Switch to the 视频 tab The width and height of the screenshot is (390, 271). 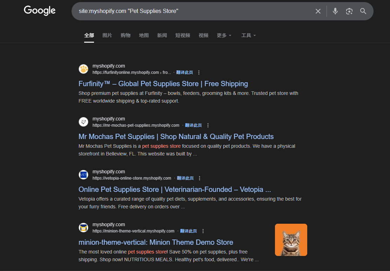[x=203, y=35]
